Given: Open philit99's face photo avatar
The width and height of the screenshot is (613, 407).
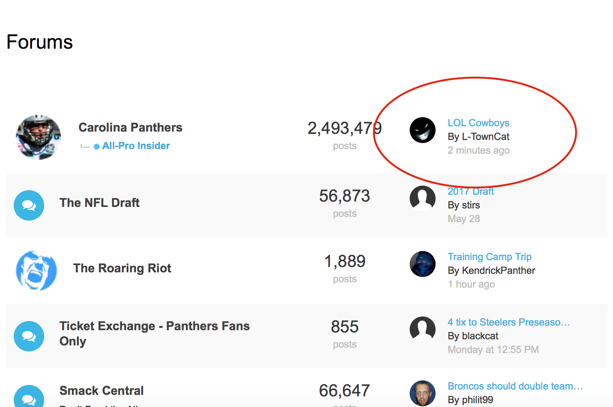Looking at the screenshot, I should click(x=423, y=393).
